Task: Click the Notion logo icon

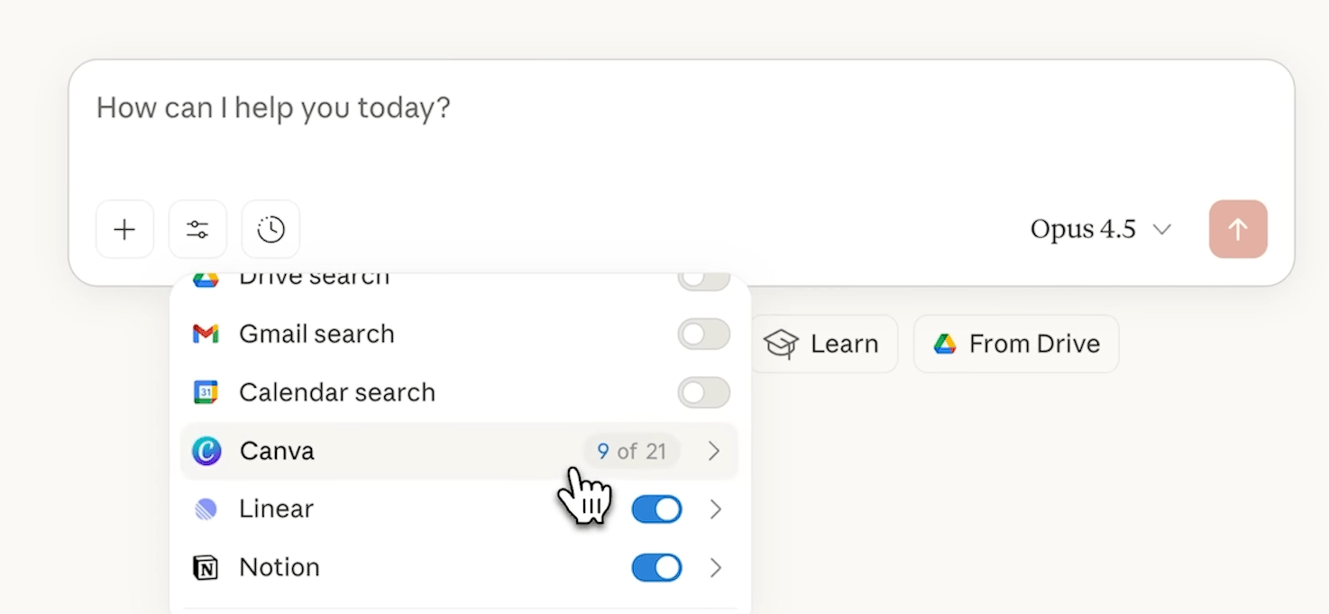Action: click(206, 568)
